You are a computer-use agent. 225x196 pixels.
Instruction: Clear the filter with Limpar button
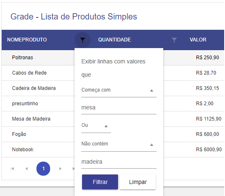click(x=138, y=182)
